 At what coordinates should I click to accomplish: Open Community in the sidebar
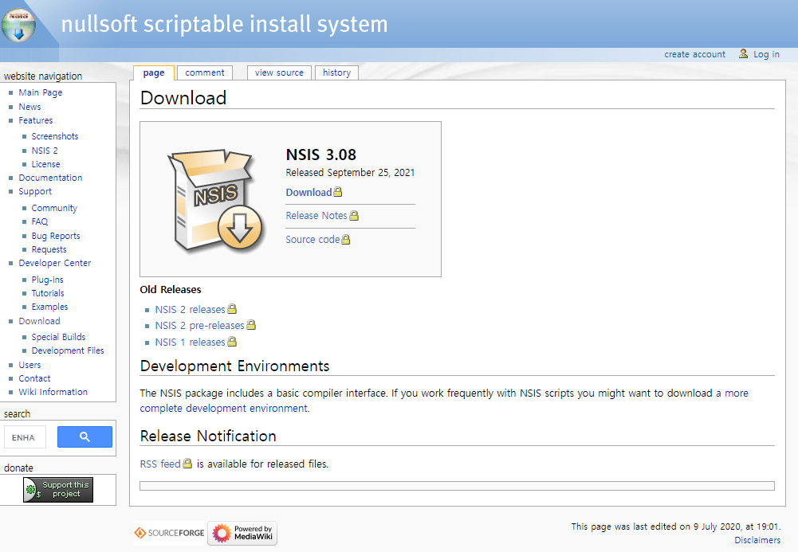click(54, 208)
